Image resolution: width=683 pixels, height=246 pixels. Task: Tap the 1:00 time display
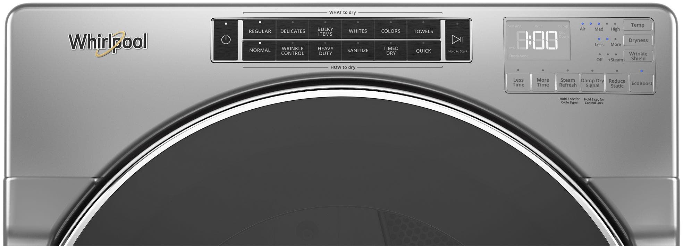coord(538,40)
